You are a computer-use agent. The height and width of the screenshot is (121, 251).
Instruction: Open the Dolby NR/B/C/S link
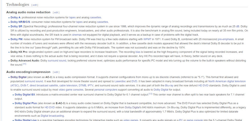[x=20, y=22]
